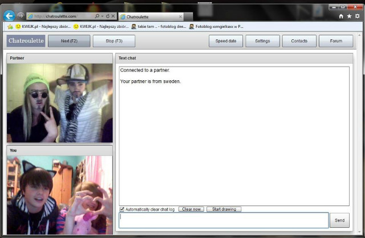This screenshot has height=238, width=365.
Task: Go to browser home page icon
Action: click(341, 16)
